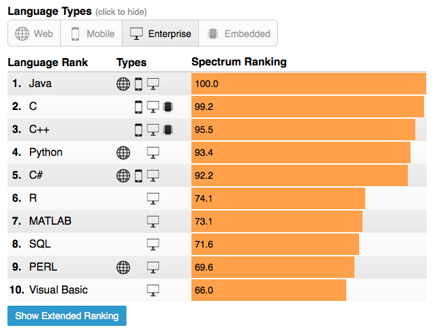Click the orange bar showing 93.4 for Python
The height and width of the screenshot is (334, 445).
(x=301, y=153)
